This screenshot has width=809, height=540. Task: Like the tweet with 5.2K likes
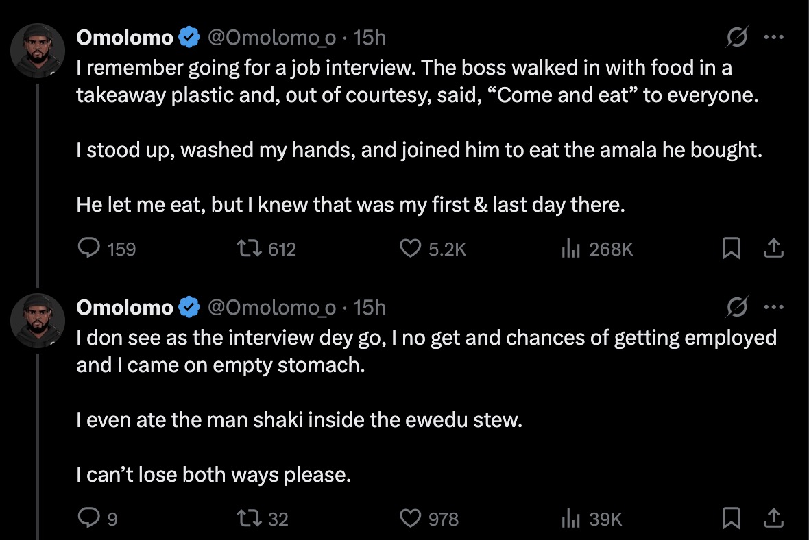(x=410, y=249)
